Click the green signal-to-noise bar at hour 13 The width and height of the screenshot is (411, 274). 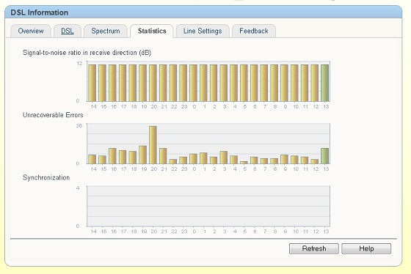pos(324,83)
